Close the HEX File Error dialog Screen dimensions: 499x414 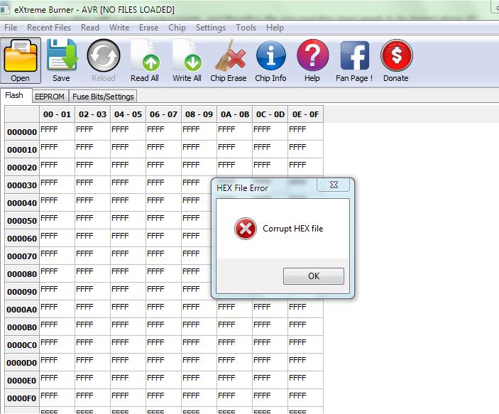334,185
